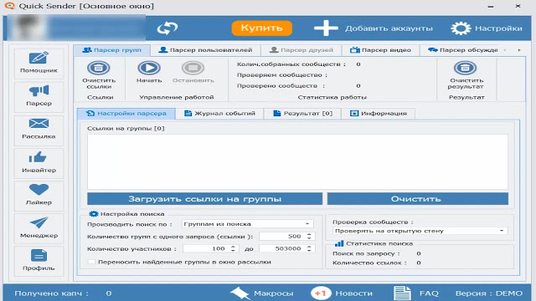Start parsing with the Начать play icon
The height and width of the screenshot is (301, 536).
click(149, 68)
